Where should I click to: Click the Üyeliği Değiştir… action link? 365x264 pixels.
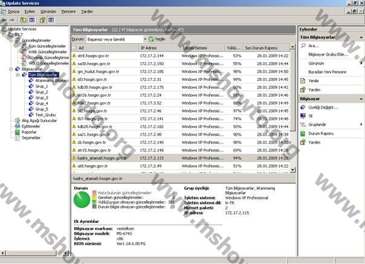pos(323,108)
